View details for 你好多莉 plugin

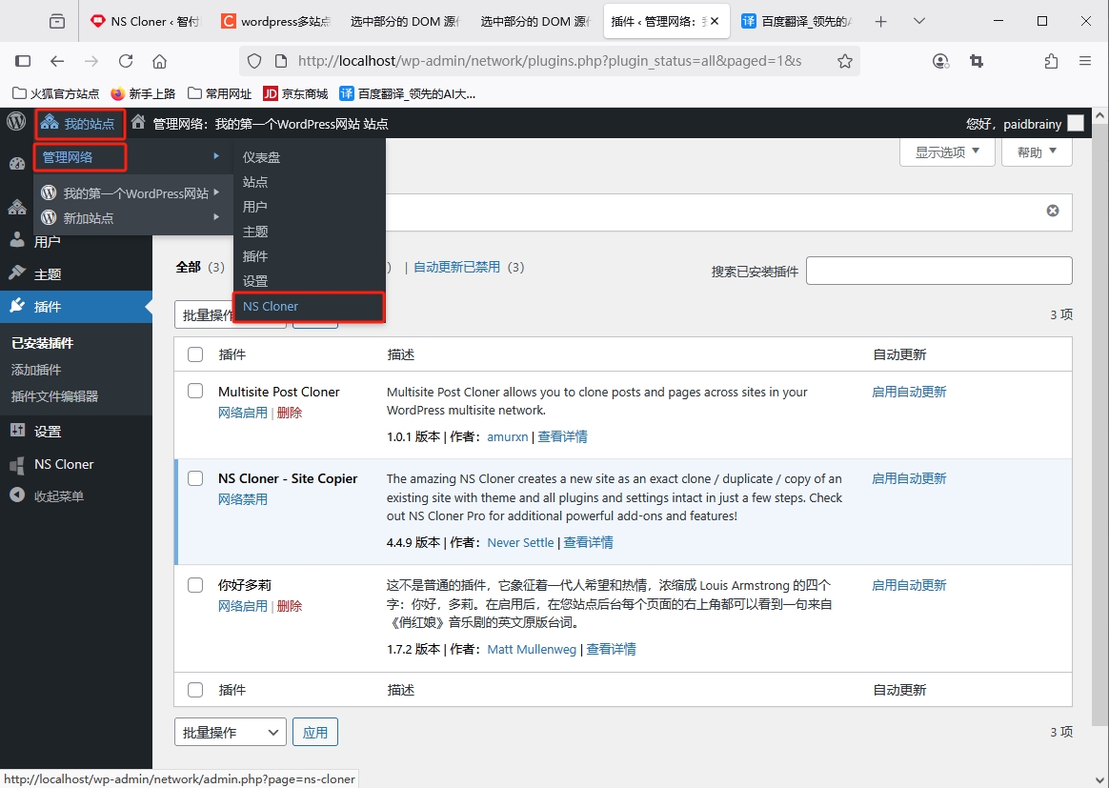tap(611, 649)
